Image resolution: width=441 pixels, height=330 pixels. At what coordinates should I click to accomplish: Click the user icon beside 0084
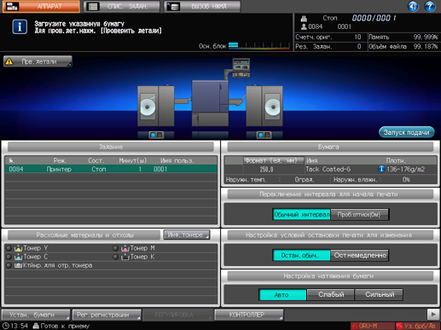pos(304,26)
